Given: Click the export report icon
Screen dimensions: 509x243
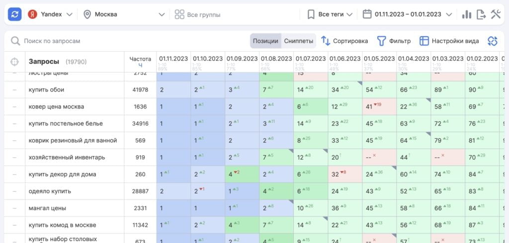Looking at the screenshot, I should click(x=481, y=14).
